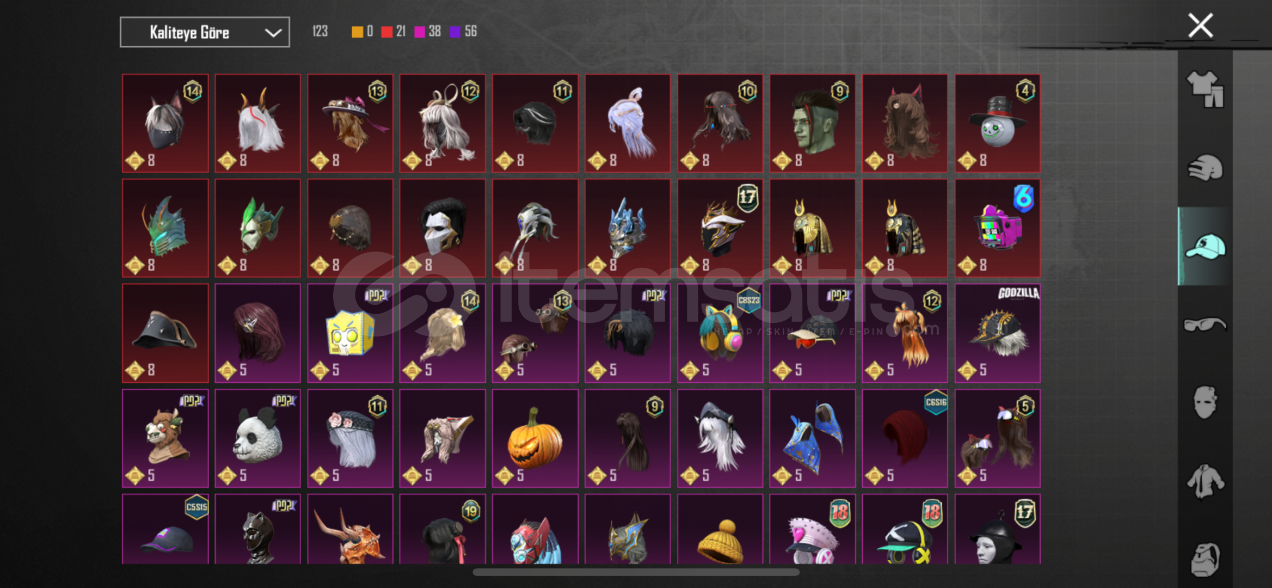
Task: Filter by the pink quality swatch
Action: (420, 32)
